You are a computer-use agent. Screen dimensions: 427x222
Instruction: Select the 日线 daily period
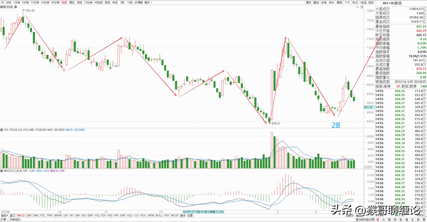[64, 2]
